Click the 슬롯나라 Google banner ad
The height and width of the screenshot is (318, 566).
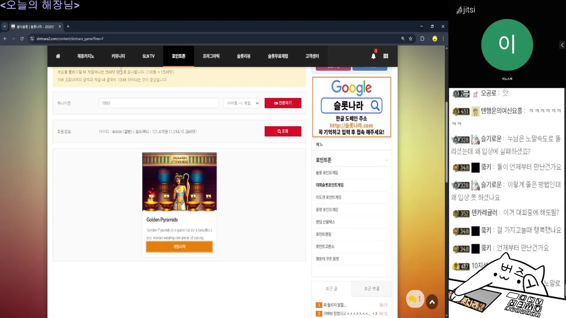pos(352,107)
